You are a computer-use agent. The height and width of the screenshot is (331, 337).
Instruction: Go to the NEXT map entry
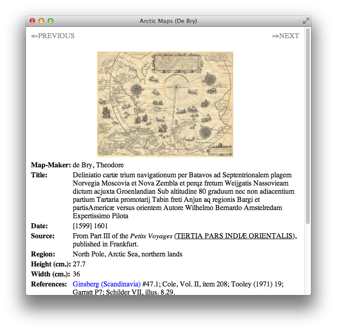click(x=285, y=36)
